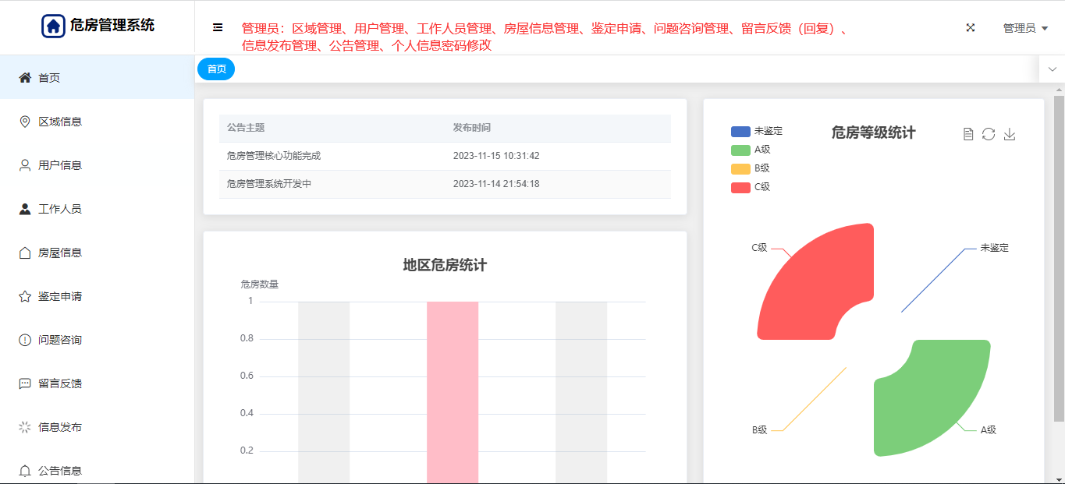Click the C级 pie label text
1065x484 pixels.
tap(759, 248)
